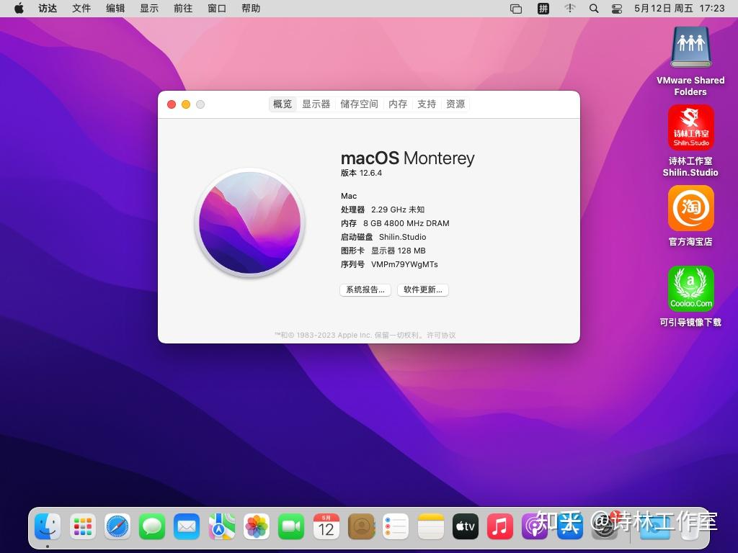Open the 窗口 menu
The width and height of the screenshot is (738, 553).
217,9
